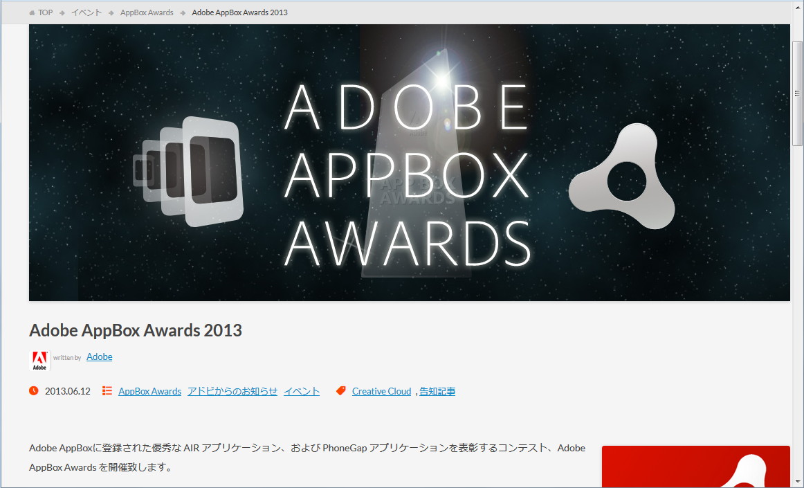Click the Adobe AppBox Awards 2013 article title
The image size is (804, 488).
pos(136,330)
